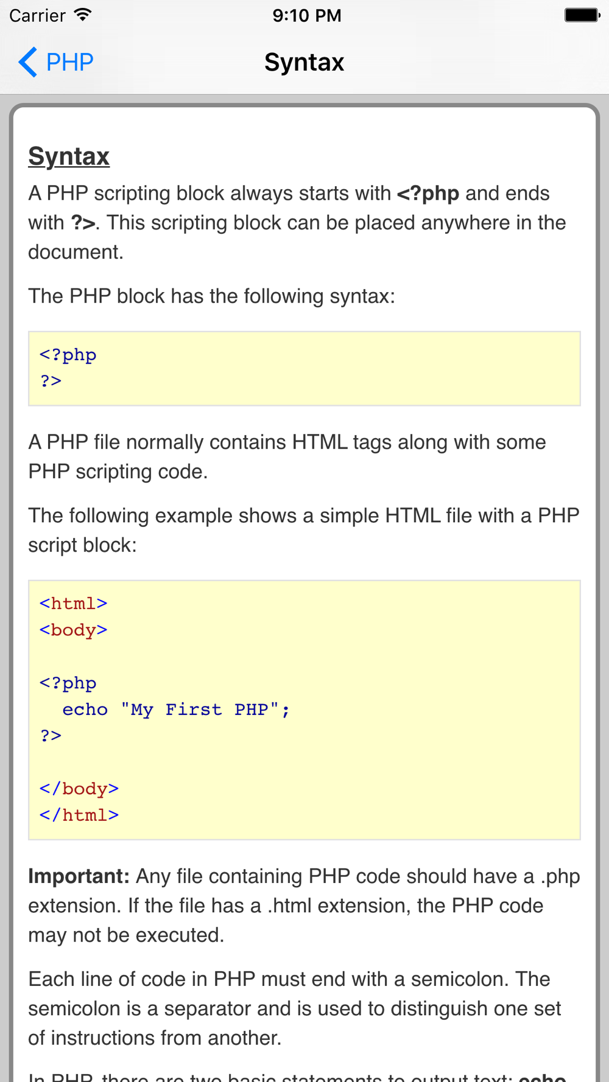
Task: Go back to the PHP section
Action: coord(56,62)
